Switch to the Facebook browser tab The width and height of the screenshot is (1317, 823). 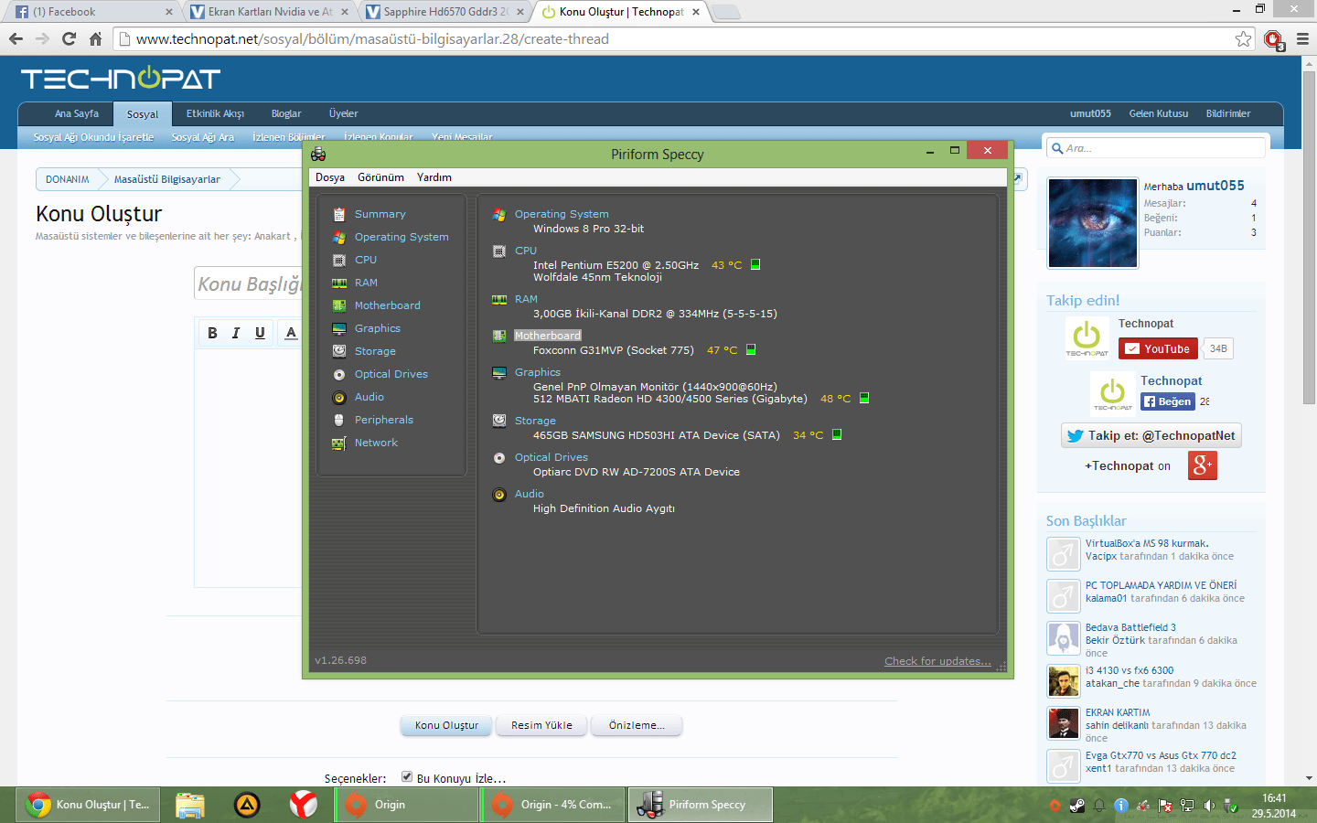point(93,12)
